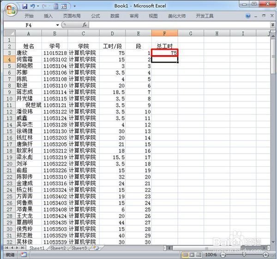Restore the workbook window button

[x=264, y=16]
